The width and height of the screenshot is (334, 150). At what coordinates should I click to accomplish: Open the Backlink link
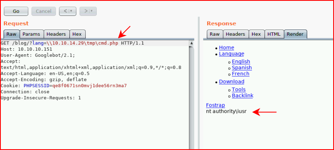point(243,96)
